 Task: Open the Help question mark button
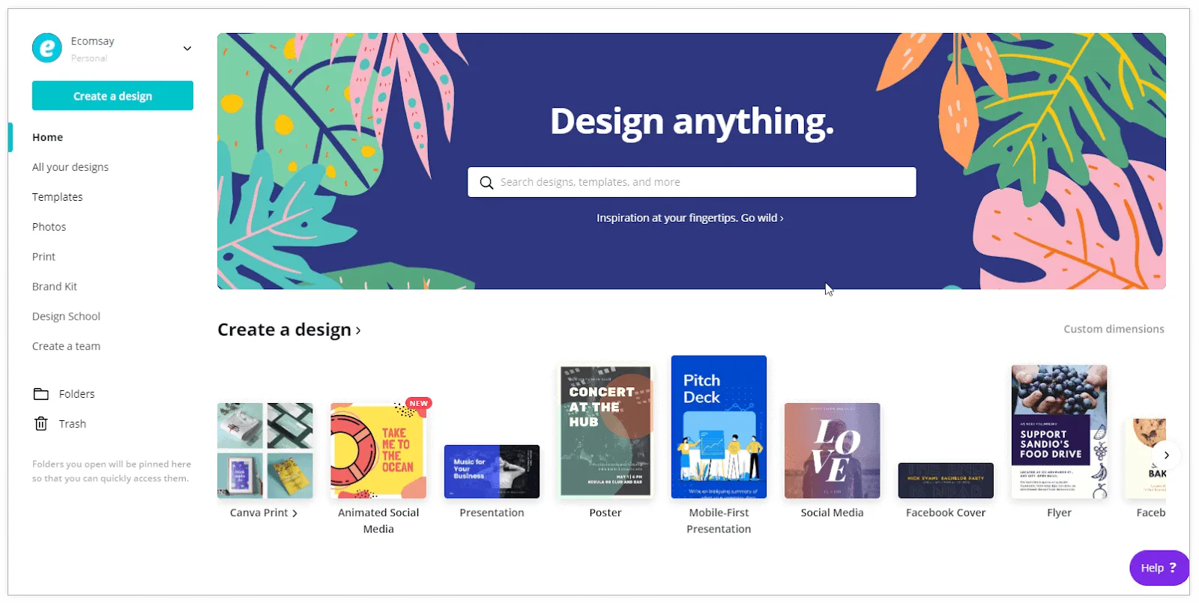tap(1159, 568)
